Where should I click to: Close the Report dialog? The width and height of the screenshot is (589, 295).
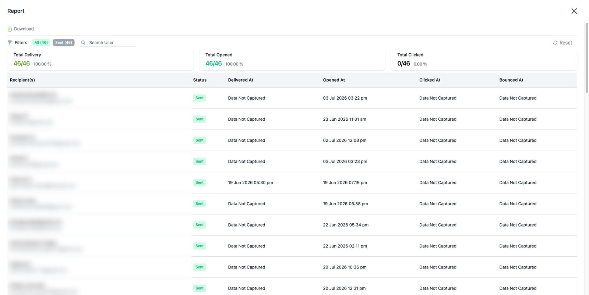[574, 11]
